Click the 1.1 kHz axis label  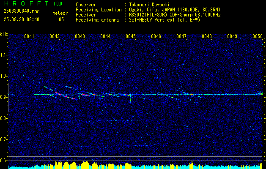click(x=4, y=55)
